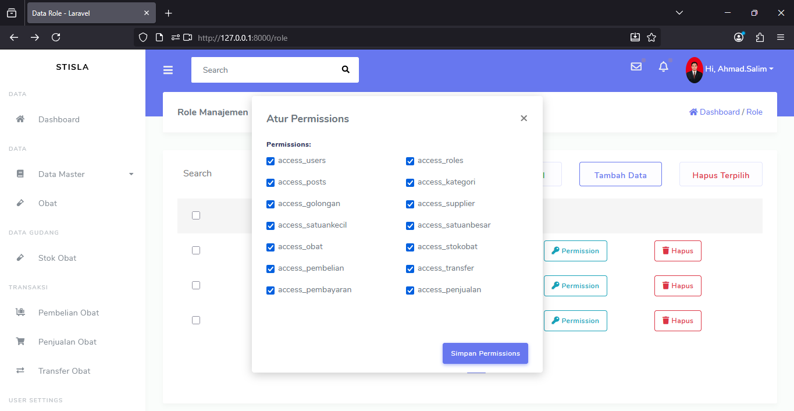Go to Stok Obat in sidebar

click(x=57, y=258)
